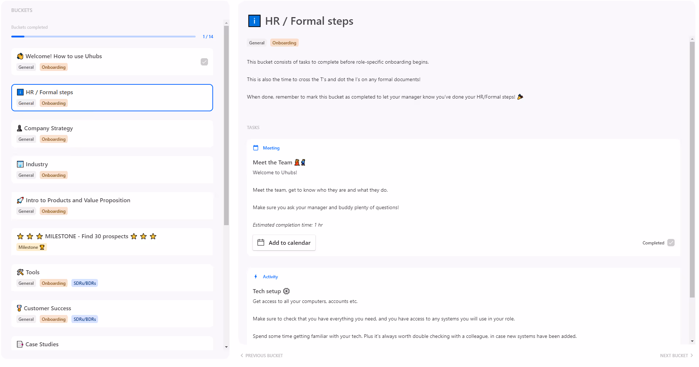The height and width of the screenshot is (367, 699).
Task: Click the '1 / 14' progress counter
Action: click(x=208, y=36)
